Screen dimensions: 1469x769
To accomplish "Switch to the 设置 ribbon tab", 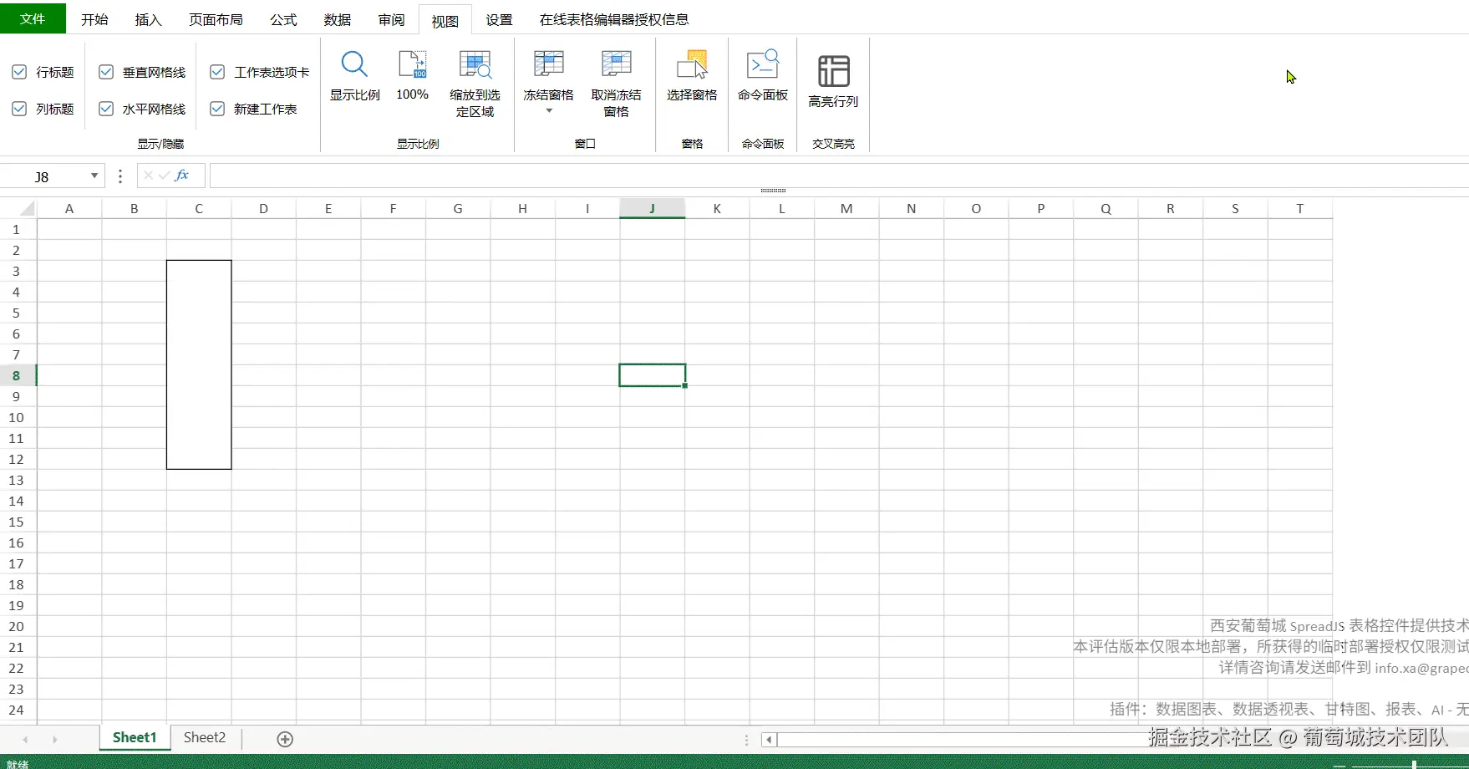I will (x=499, y=19).
